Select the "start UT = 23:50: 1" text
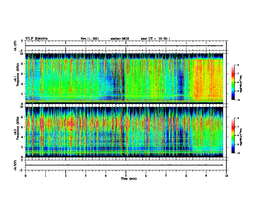The image size is (255, 197). [x=156, y=39]
